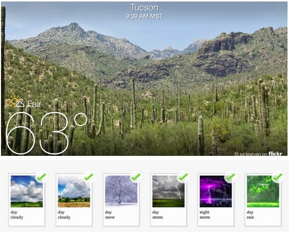Click the 63° temperature reading
The image size is (289, 234).
coord(46,133)
